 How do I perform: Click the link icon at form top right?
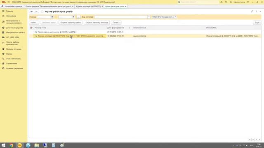pyautogui.click(x=252, y=12)
